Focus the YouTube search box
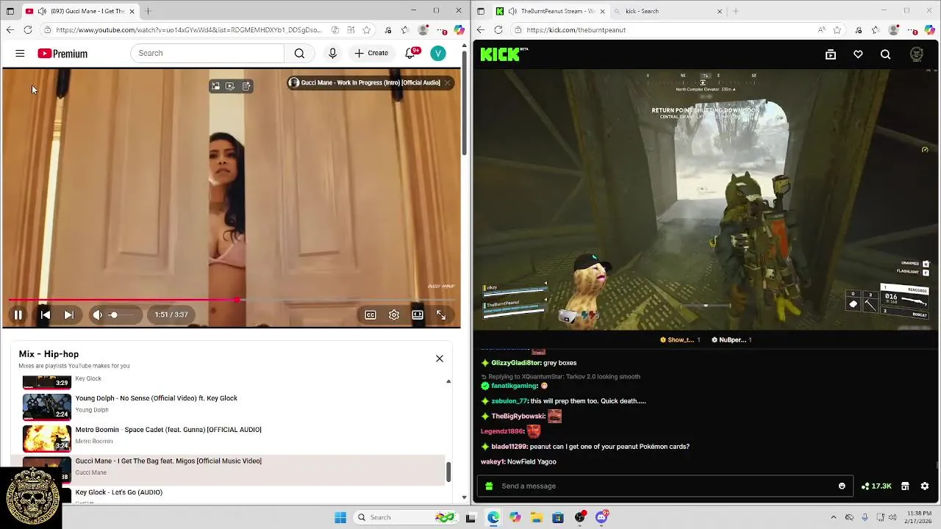Screen dimensions: 941x529 point(207,53)
